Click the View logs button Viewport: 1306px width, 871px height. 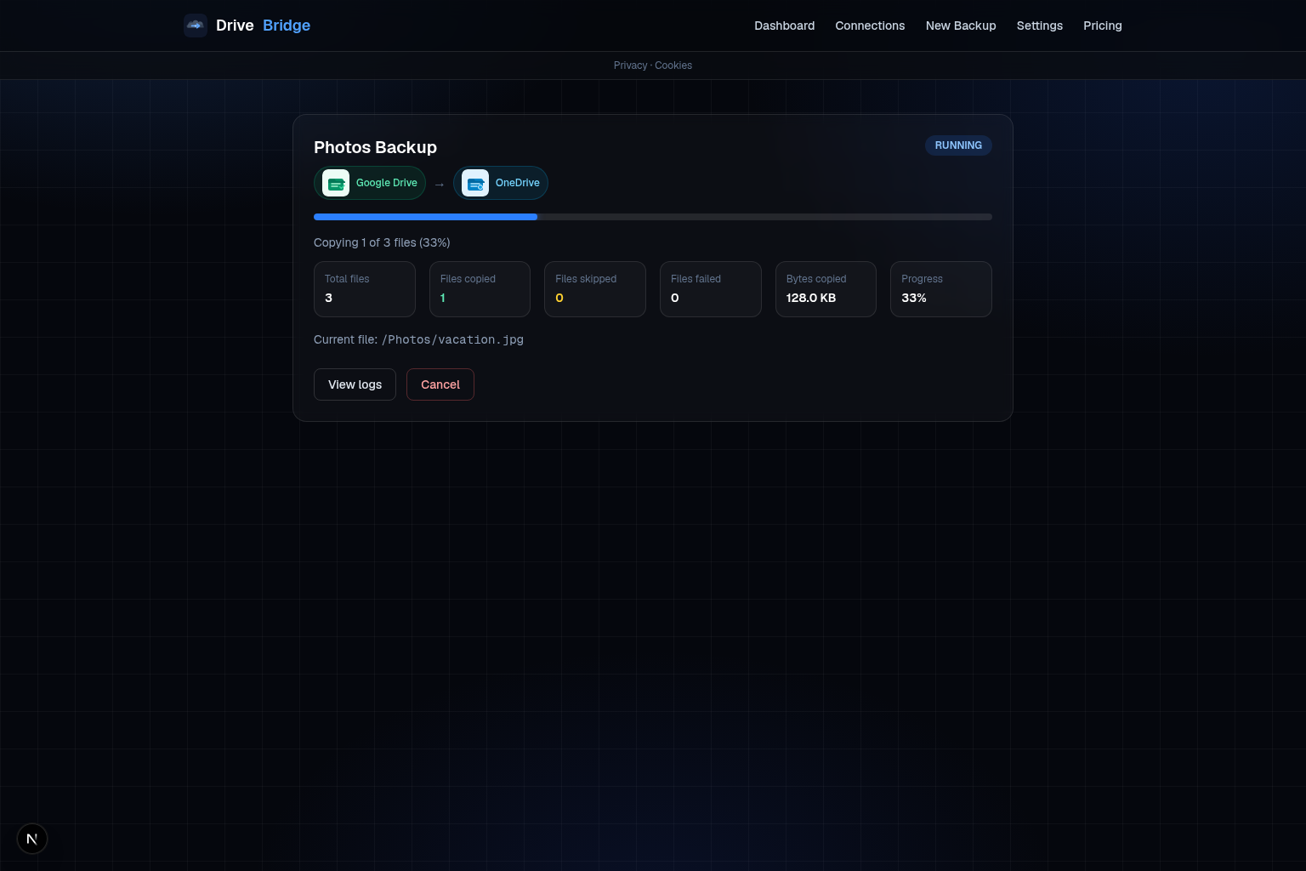click(355, 384)
